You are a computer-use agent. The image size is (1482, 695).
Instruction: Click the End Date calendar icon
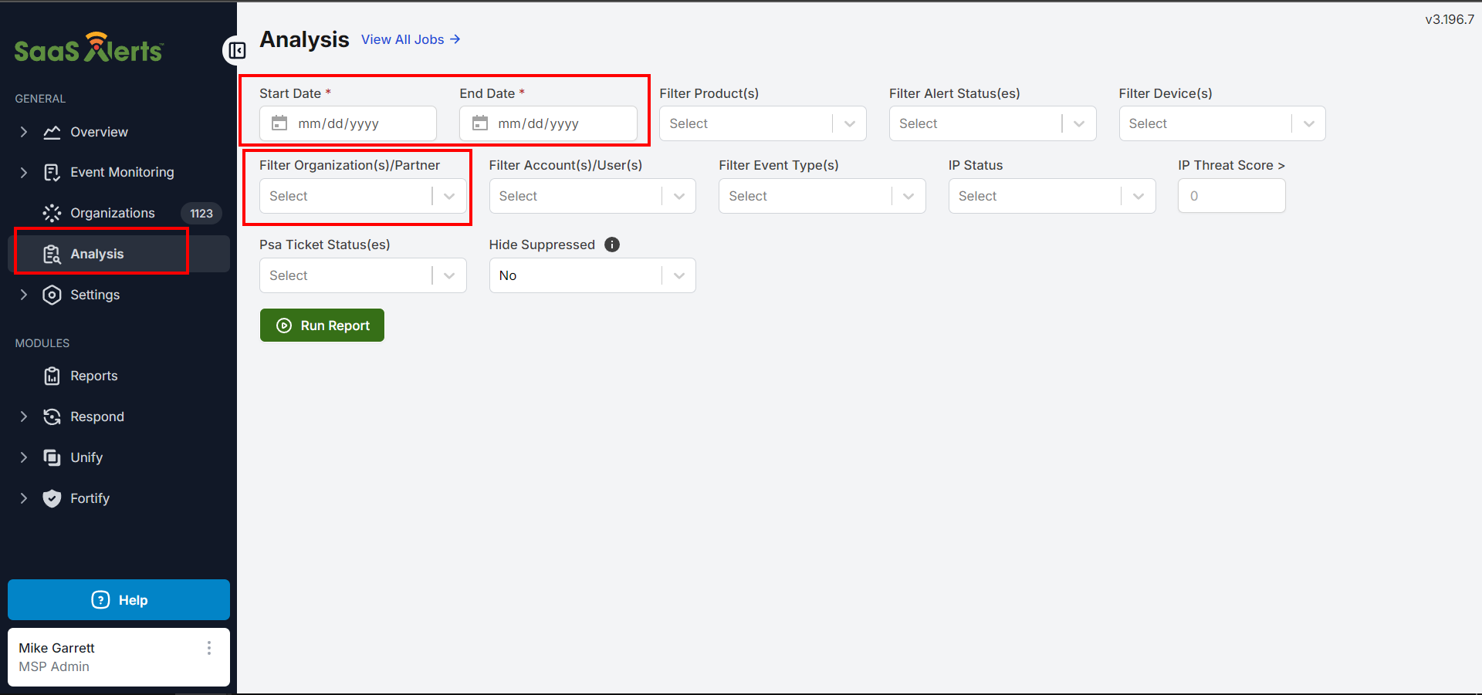(479, 123)
